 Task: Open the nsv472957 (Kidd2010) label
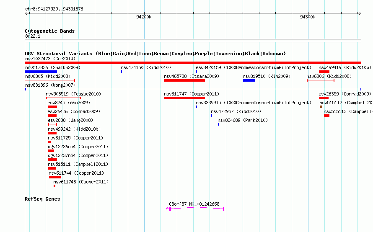236,111
